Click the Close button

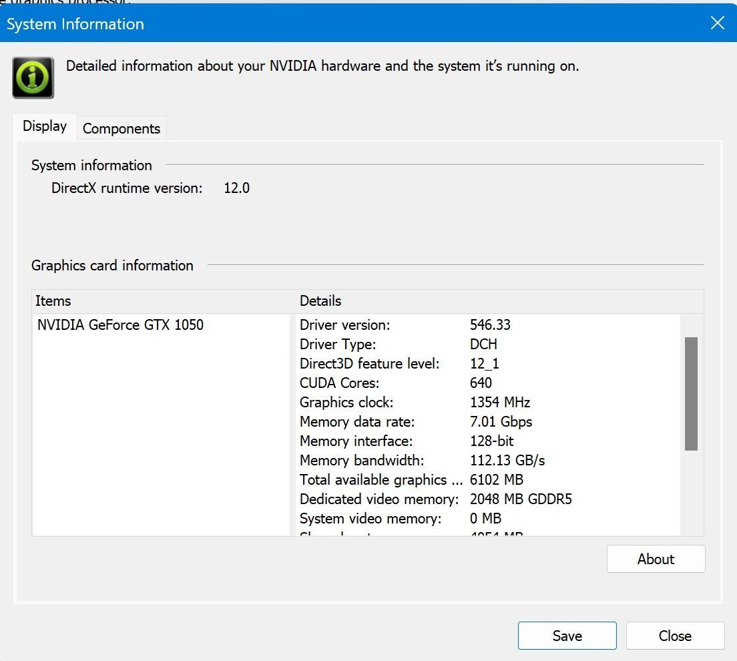(675, 636)
